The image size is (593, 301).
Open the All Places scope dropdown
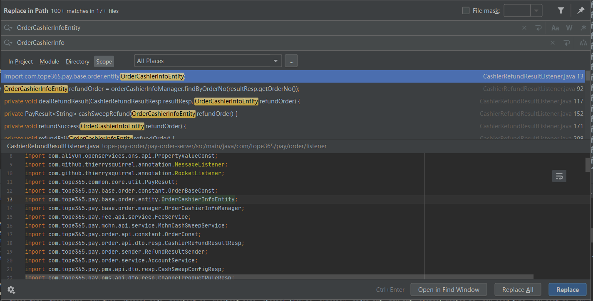point(208,61)
